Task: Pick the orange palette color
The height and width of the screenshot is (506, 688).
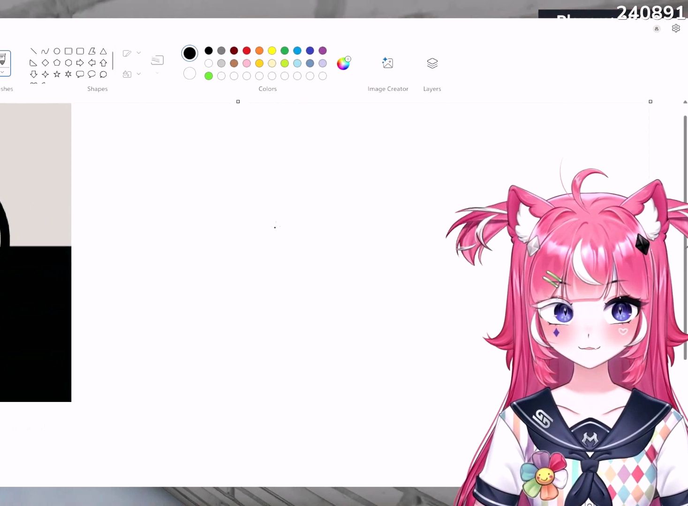Action: click(259, 51)
